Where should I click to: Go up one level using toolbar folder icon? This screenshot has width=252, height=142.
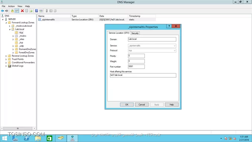12,11
